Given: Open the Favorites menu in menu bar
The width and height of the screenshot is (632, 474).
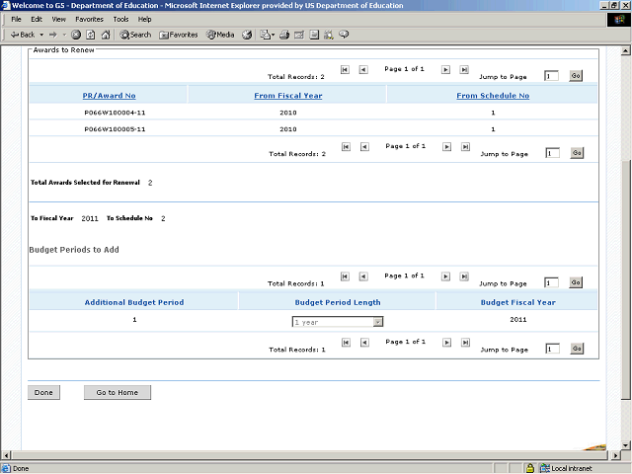Looking at the screenshot, I should click(x=89, y=19).
